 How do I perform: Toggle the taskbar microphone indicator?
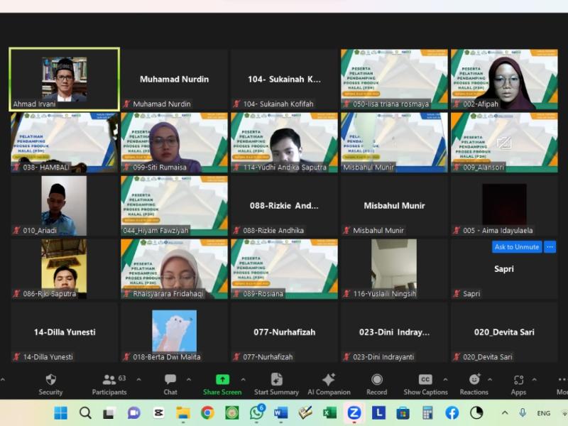point(523,413)
